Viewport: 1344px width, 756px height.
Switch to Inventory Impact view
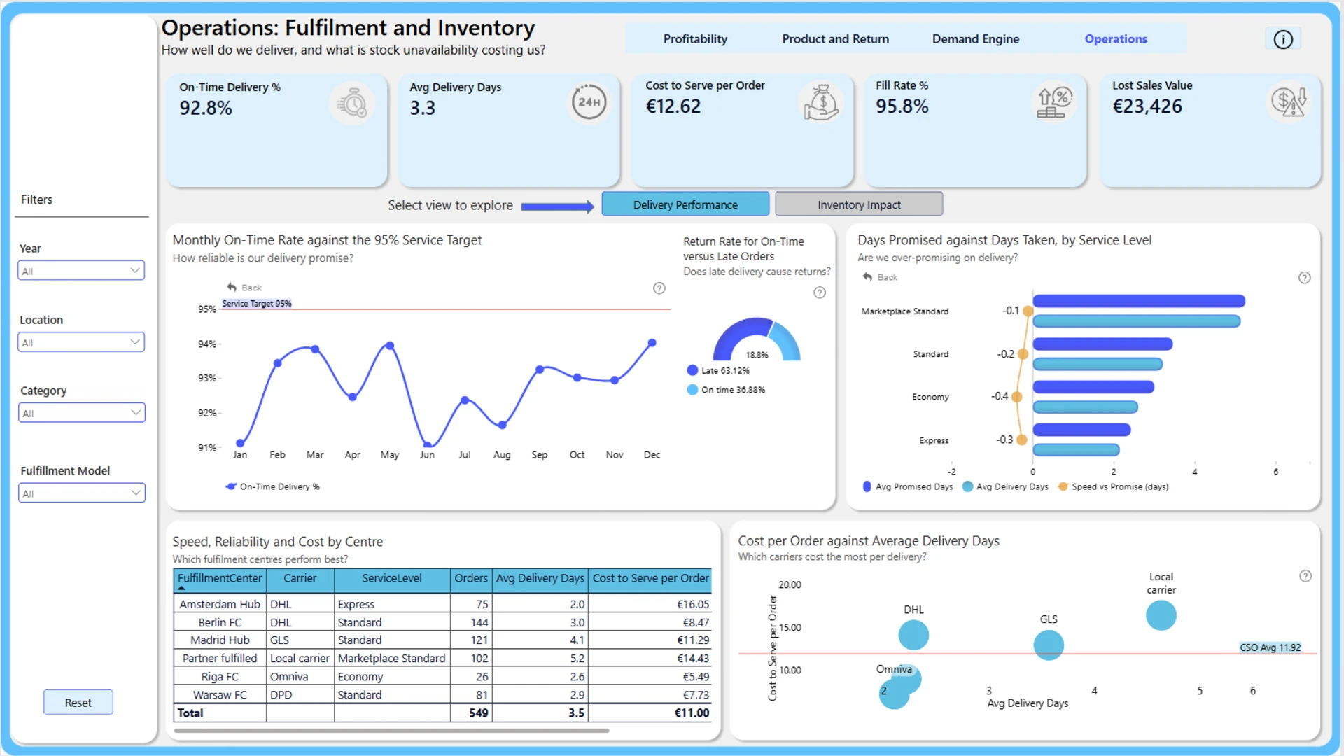point(859,204)
